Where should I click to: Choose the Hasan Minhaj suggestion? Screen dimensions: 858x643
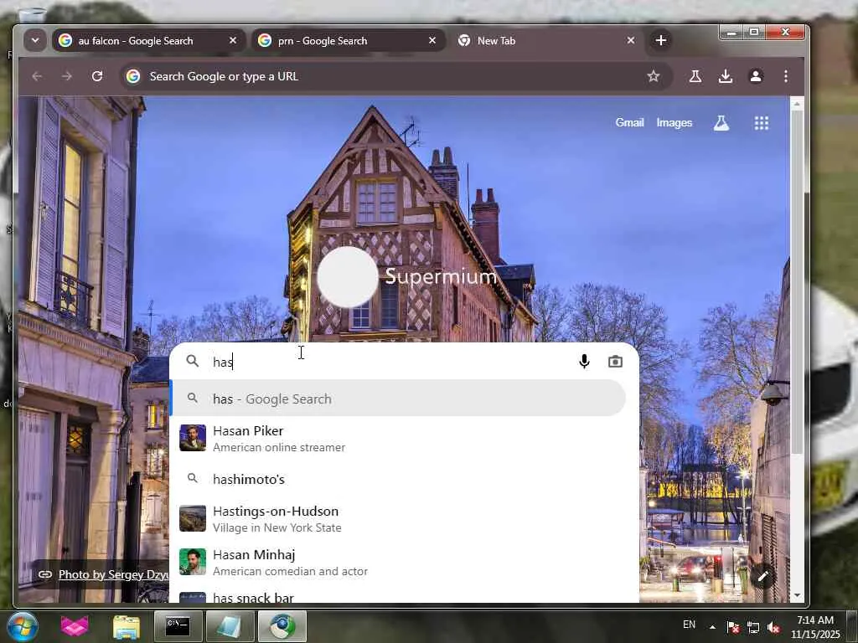click(398, 562)
